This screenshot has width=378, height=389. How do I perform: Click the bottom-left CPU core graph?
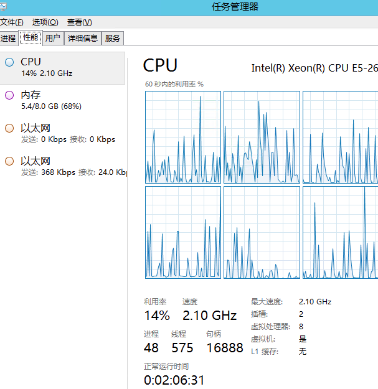pyautogui.click(x=183, y=232)
